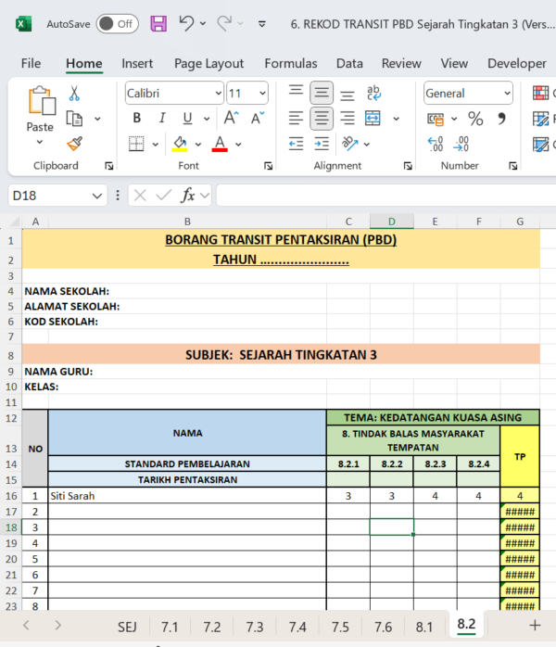Screen dimensions: 556x647
Task: Toggle Italic formatting
Action: 162,119
